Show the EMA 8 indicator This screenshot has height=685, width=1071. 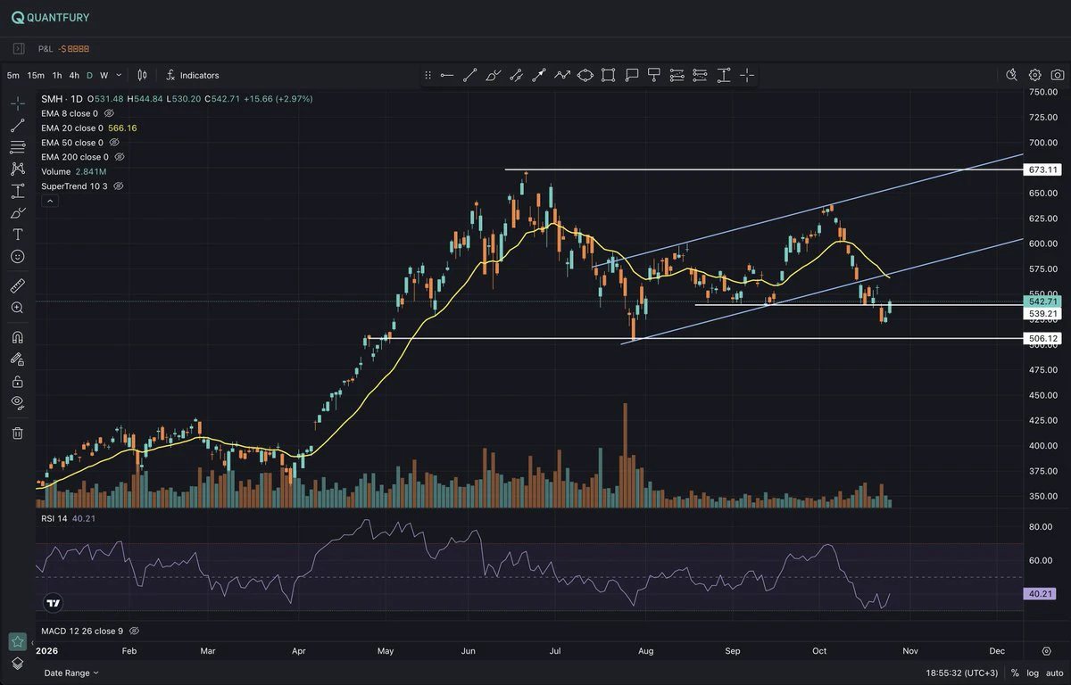click(x=109, y=114)
